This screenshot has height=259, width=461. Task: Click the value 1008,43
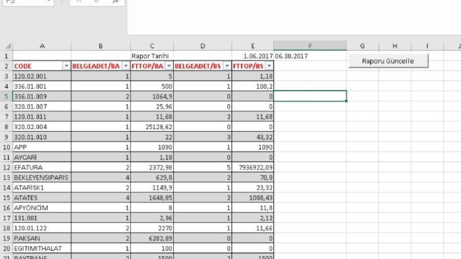tap(261, 197)
